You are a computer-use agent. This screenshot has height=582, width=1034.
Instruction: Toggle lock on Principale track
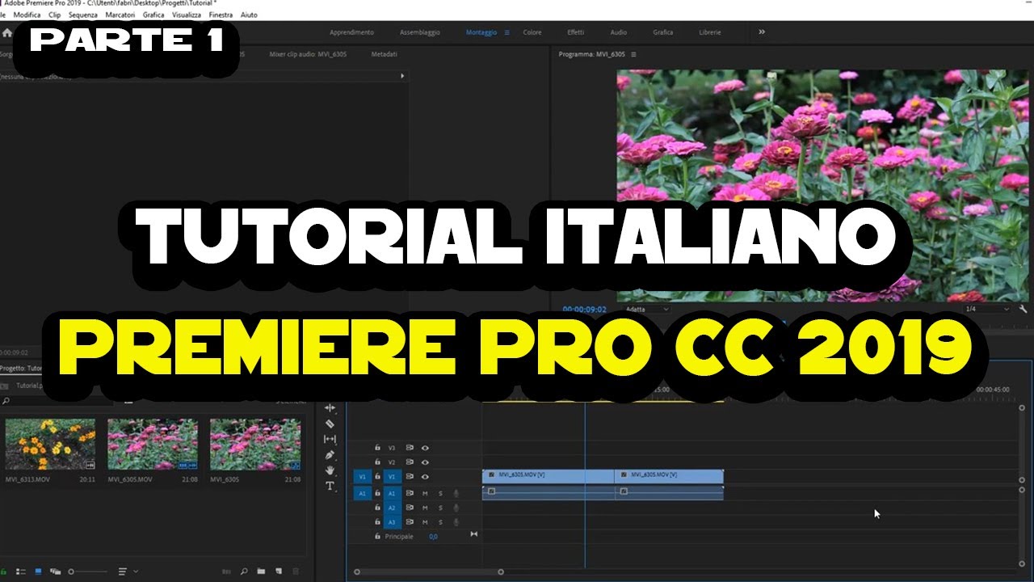377,536
